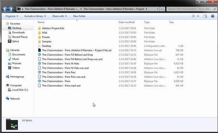Click the Refresh button next to address bar

click(x=162, y=9)
